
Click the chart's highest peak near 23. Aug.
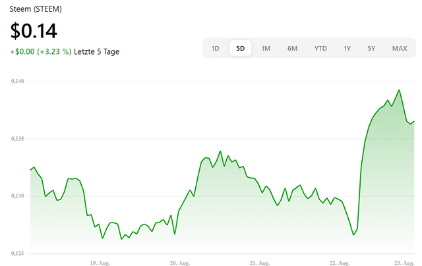(x=399, y=90)
